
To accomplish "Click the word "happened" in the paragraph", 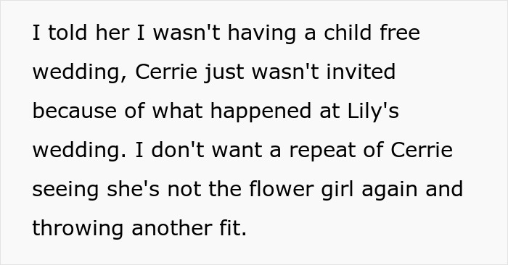I will pyautogui.click(x=261, y=112).
